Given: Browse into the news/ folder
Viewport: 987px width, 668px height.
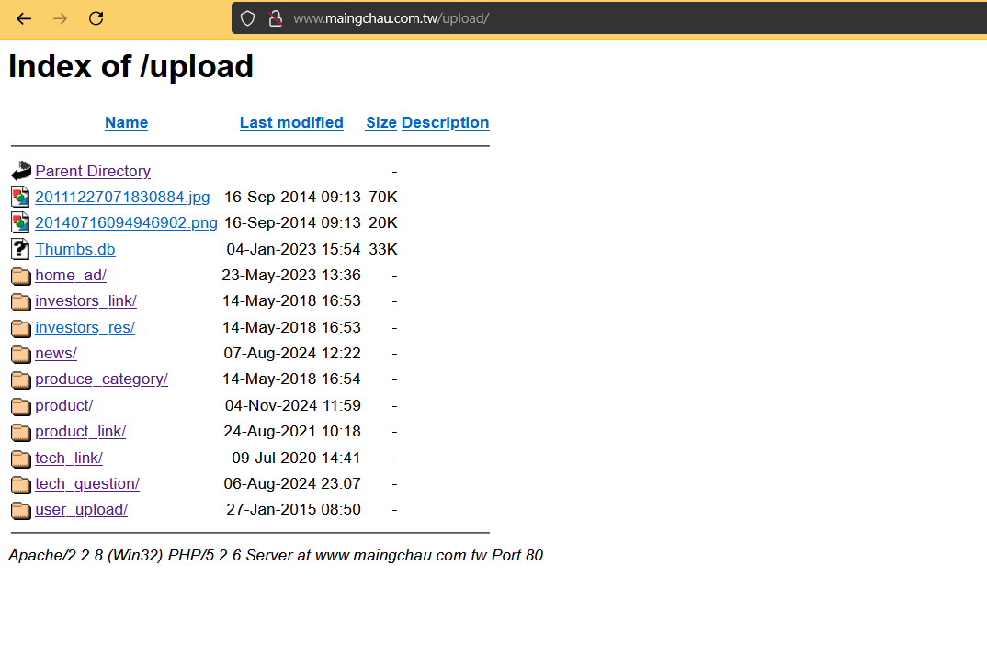Looking at the screenshot, I should pos(56,353).
